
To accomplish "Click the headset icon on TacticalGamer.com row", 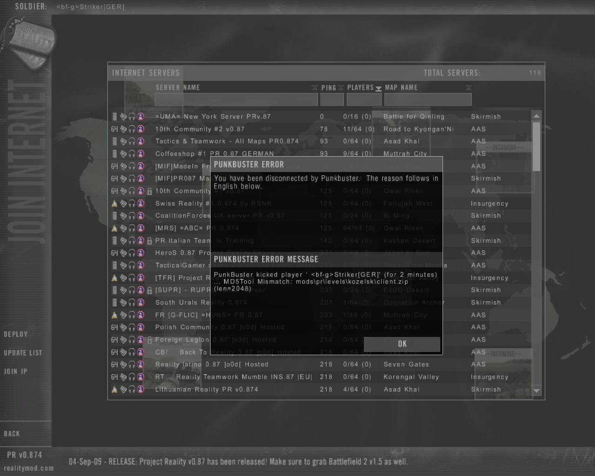I will point(132,265).
